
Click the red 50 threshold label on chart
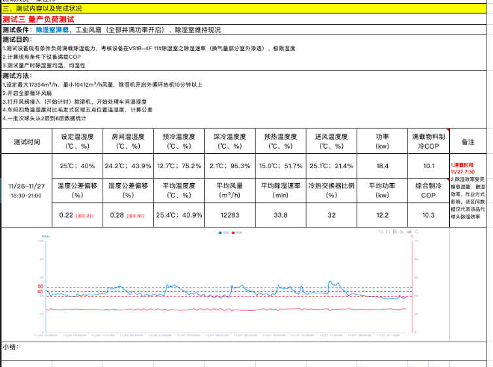click(x=40, y=286)
